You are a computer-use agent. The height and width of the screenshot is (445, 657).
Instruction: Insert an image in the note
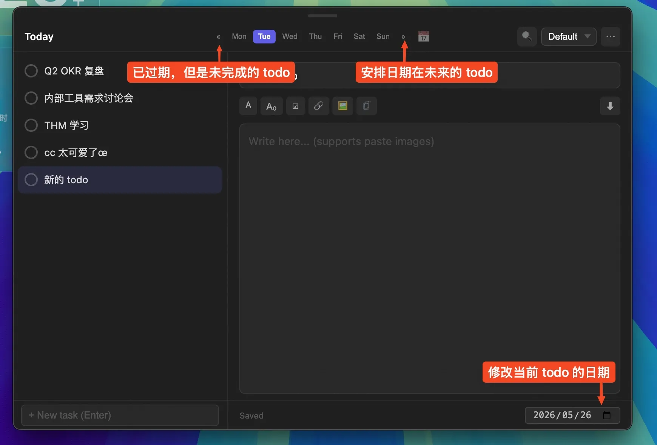point(342,106)
